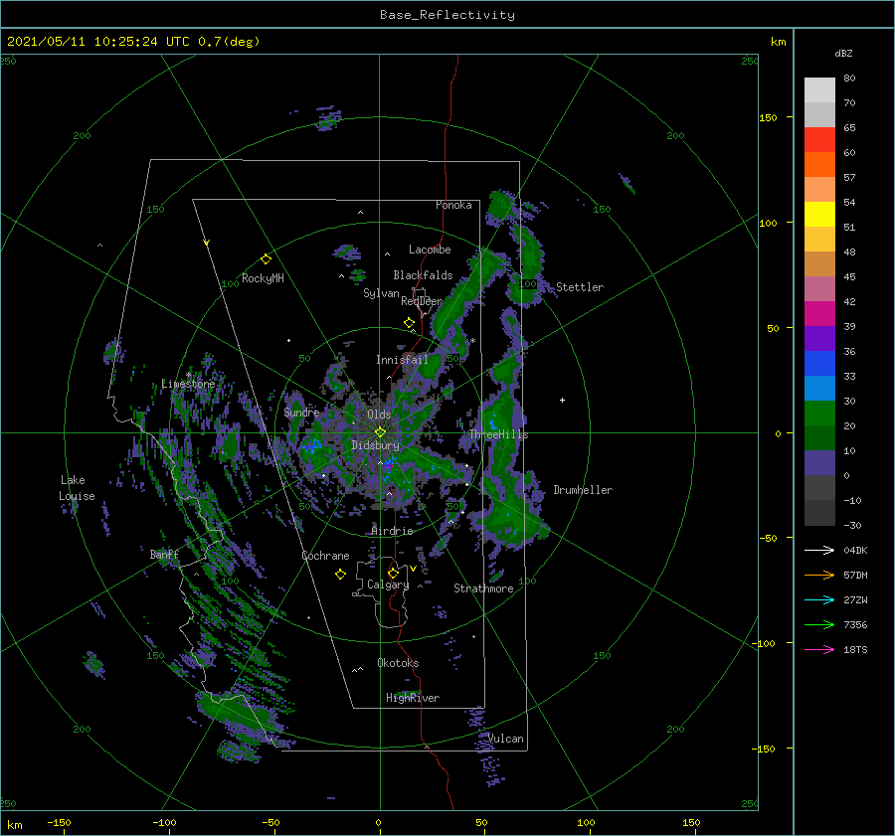Image resolution: width=895 pixels, height=836 pixels.
Task: Pick the light gray 70-80 dBZ swatch
Action: tap(819, 90)
